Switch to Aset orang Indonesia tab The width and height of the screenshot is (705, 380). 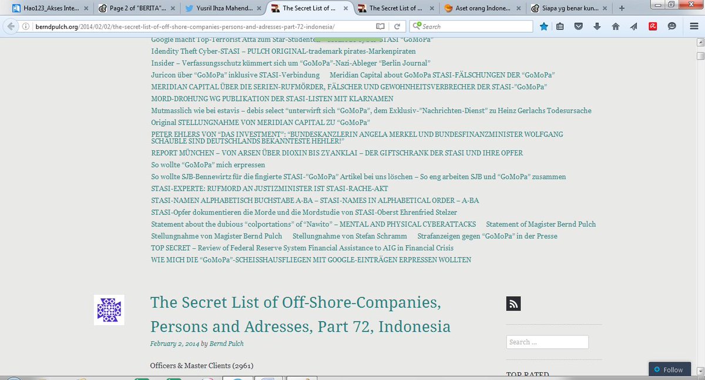[x=482, y=9]
